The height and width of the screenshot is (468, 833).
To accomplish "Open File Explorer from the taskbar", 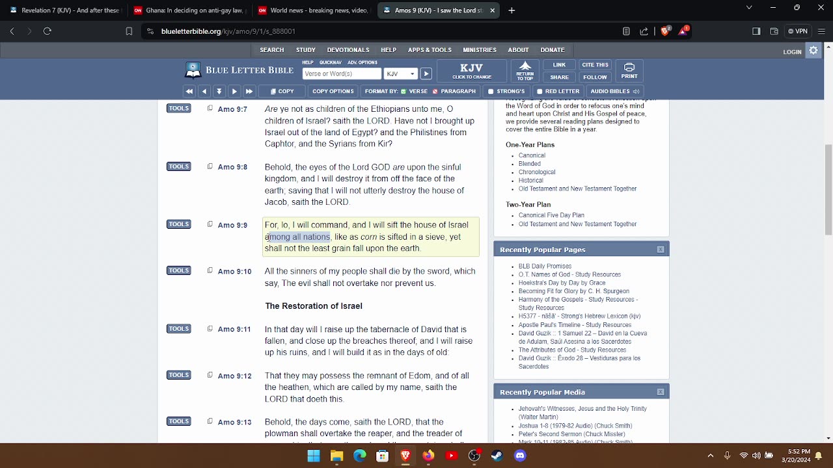I will [x=336, y=456].
